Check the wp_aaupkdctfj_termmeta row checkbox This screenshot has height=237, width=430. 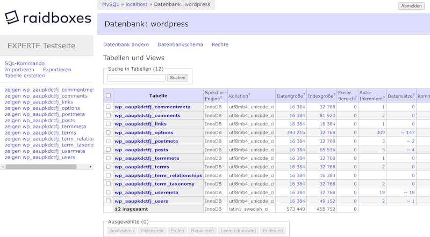tap(109, 158)
